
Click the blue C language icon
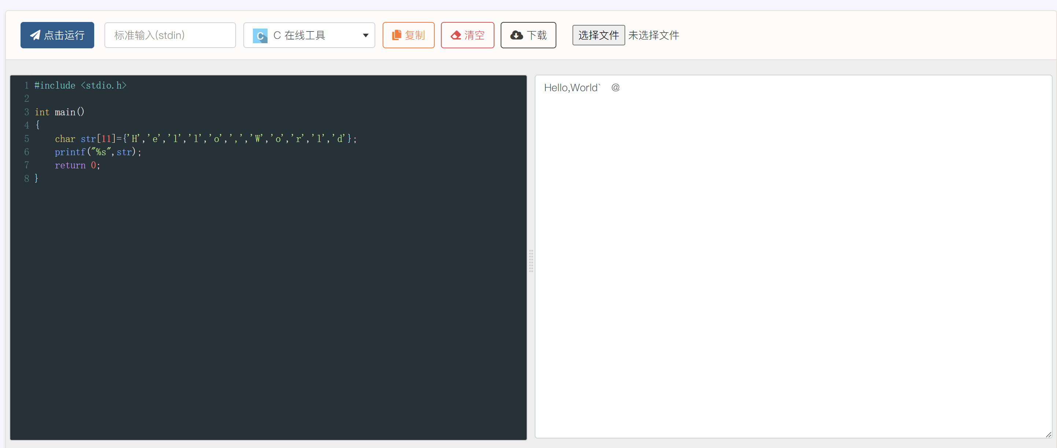point(260,36)
